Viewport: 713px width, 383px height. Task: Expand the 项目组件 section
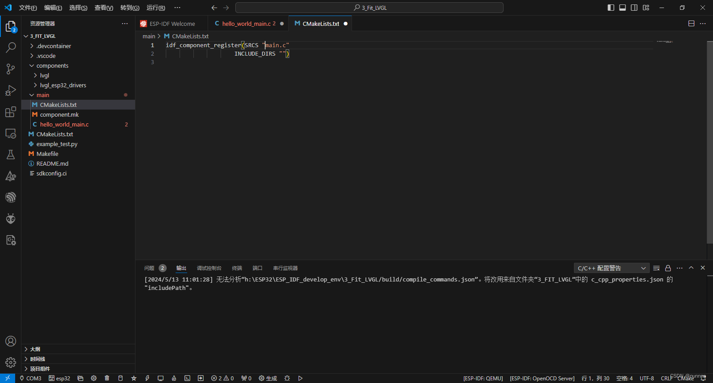coord(78,369)
